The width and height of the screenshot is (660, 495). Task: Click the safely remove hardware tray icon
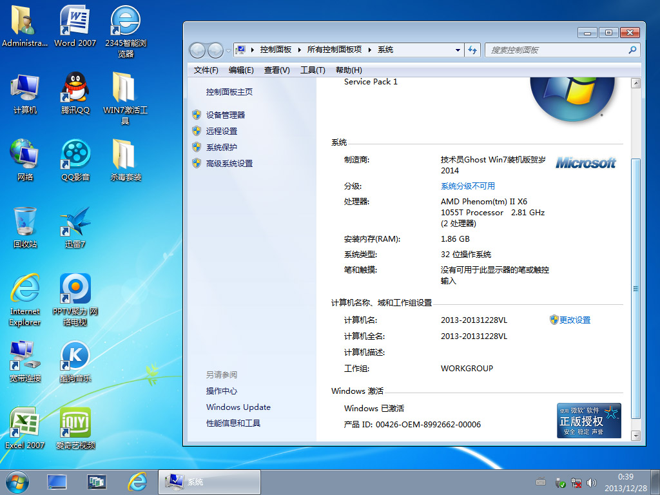[560, 483]
